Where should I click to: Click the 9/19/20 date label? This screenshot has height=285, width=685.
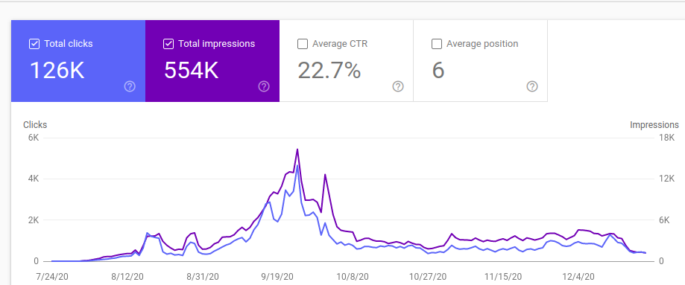pyautogui.click(x=277, y=277)
